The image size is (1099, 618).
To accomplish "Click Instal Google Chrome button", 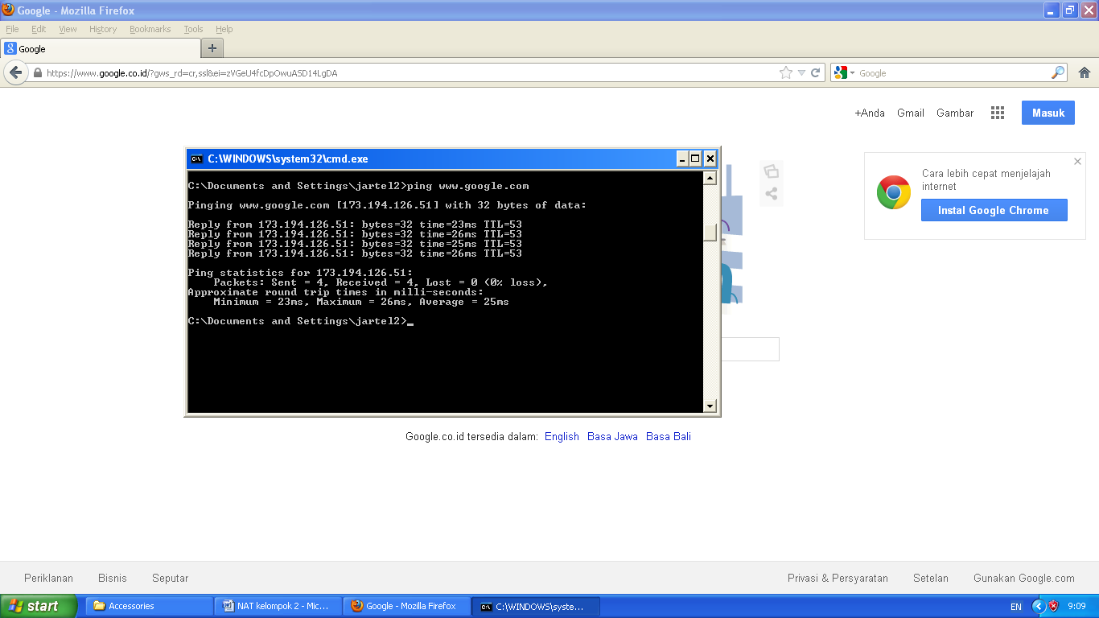I will (x=994, y=210).
